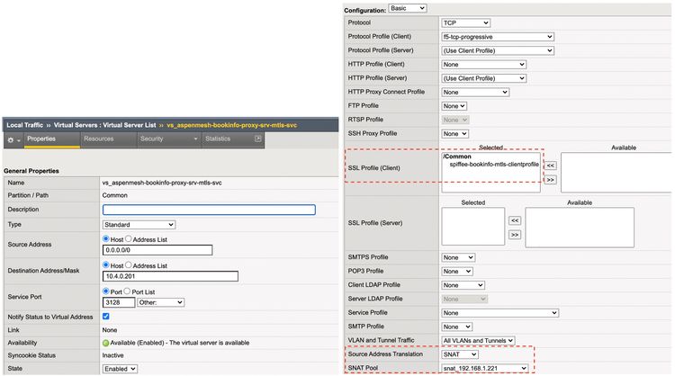Viewport: 675px width, 376px height.
Task: Open the gear settings menu icon
Action: 11,139
